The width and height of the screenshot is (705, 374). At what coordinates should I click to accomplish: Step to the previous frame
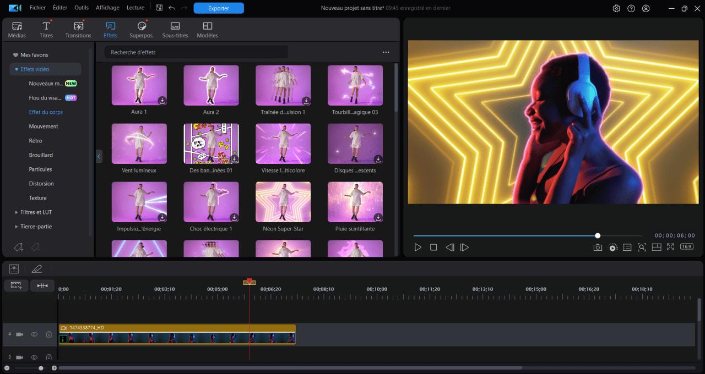click(x=449, y=248)
